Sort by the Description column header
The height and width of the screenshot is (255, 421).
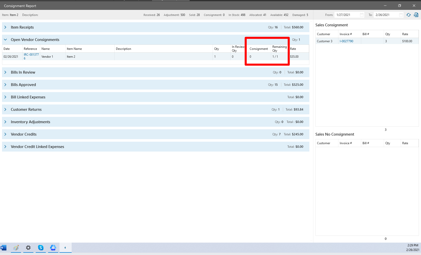(x=164, y=49)
